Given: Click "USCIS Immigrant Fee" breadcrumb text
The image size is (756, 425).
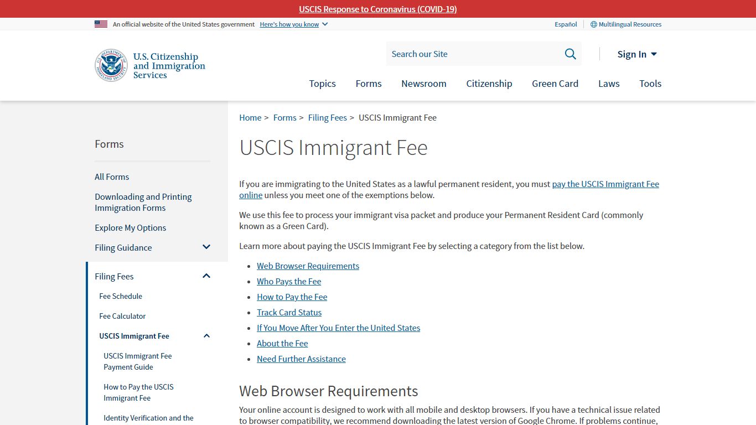Looking at the screenshot, I should 397,117.
